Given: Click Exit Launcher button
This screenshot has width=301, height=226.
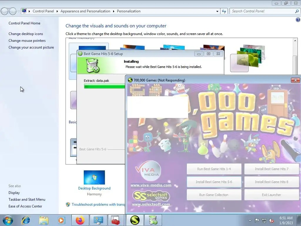Looking at the screenshot, I should point(272,195).
